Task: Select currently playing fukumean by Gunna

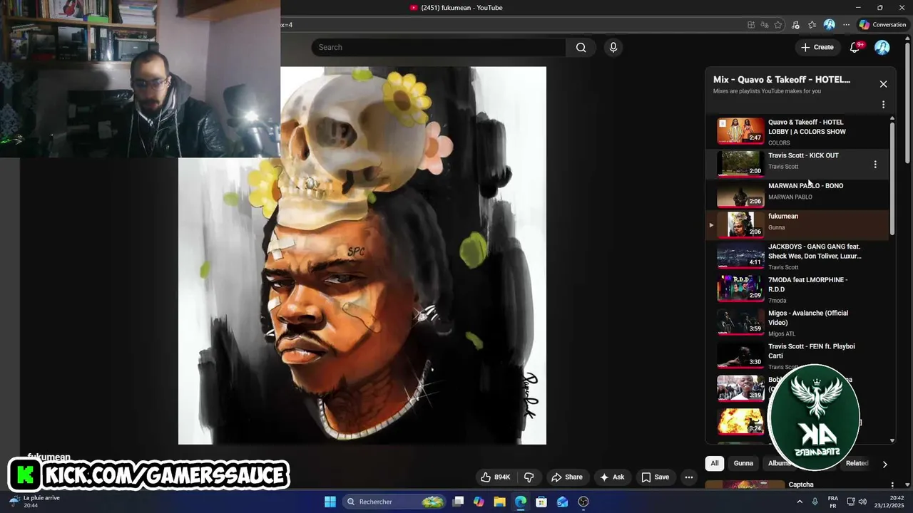Action: [x=799, y=224]
